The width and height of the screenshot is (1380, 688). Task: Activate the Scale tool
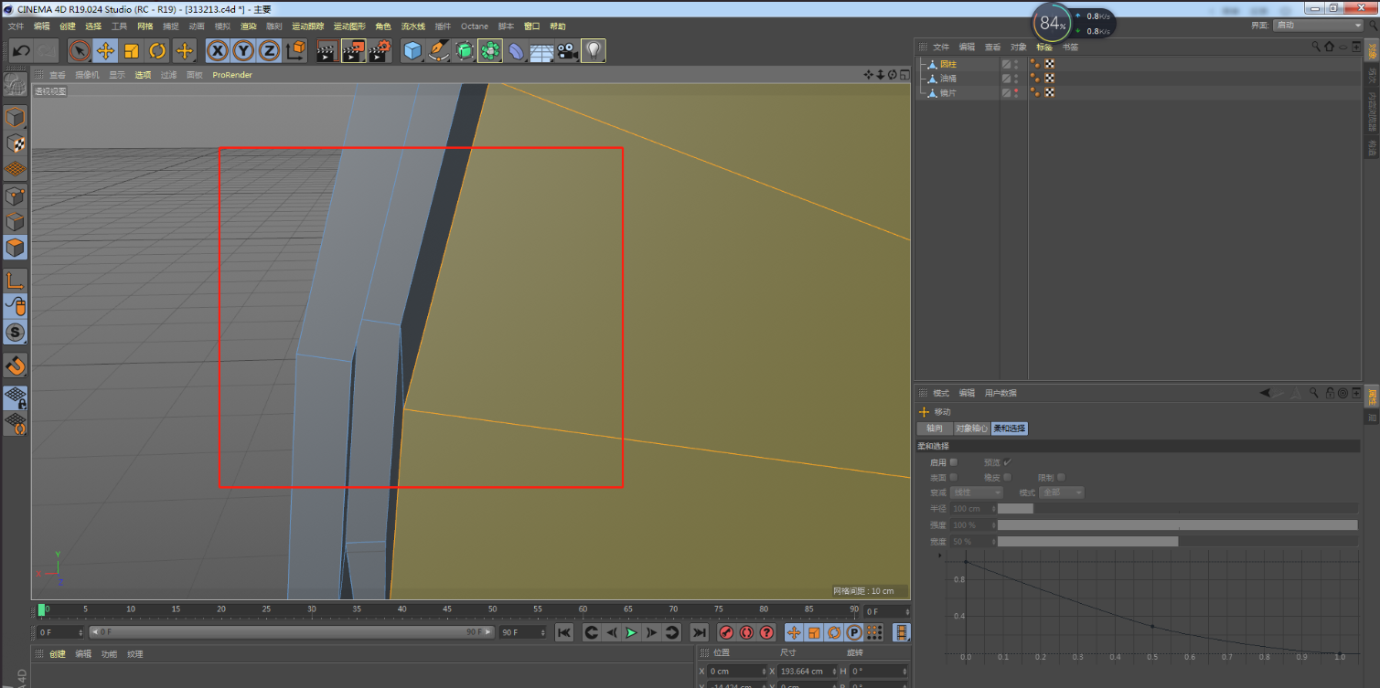pyautogui.click(x=132, y=51)
